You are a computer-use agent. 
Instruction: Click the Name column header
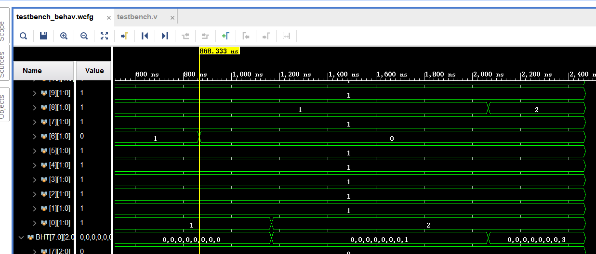coord(32,71)
